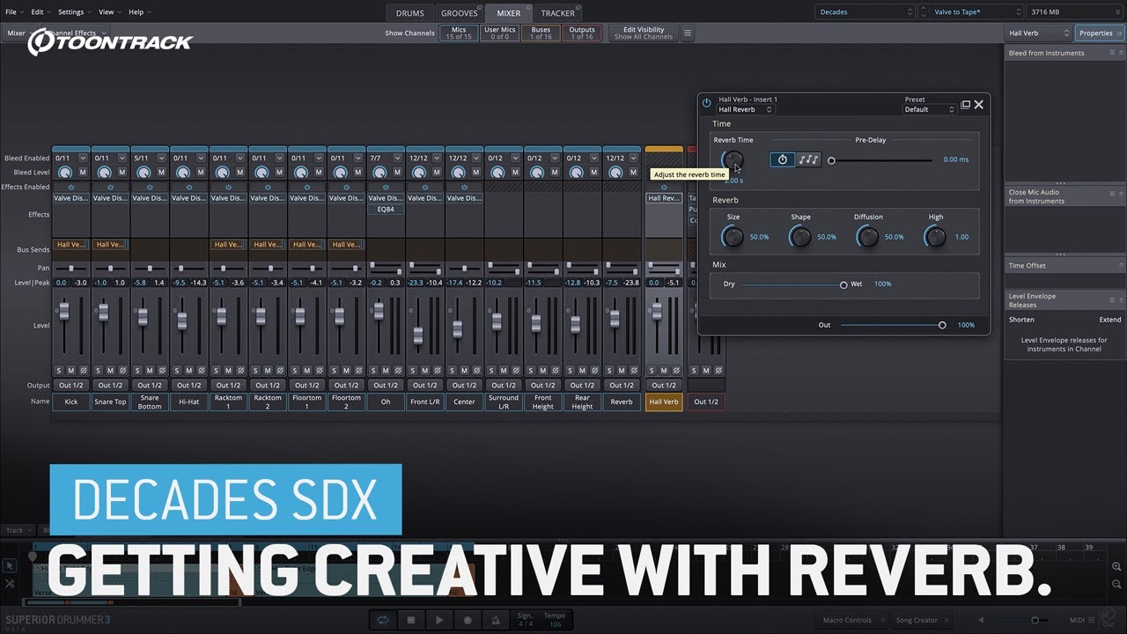Open the Kick channel Out 1/2 output selector
The image size is (1127, 634).
point(71,385)
